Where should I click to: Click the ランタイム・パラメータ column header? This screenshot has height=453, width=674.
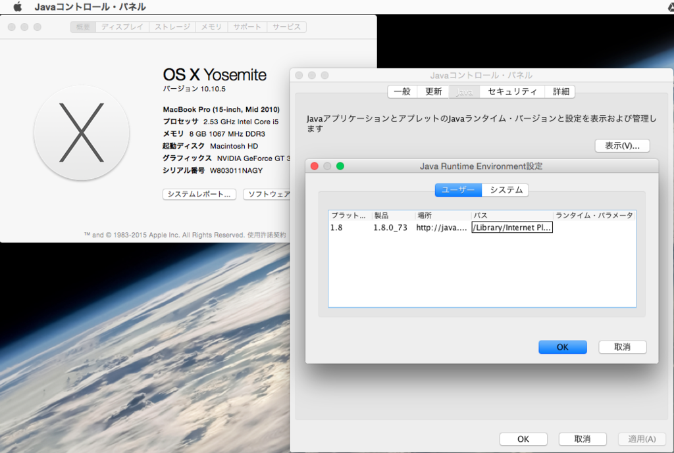point(594,216)
